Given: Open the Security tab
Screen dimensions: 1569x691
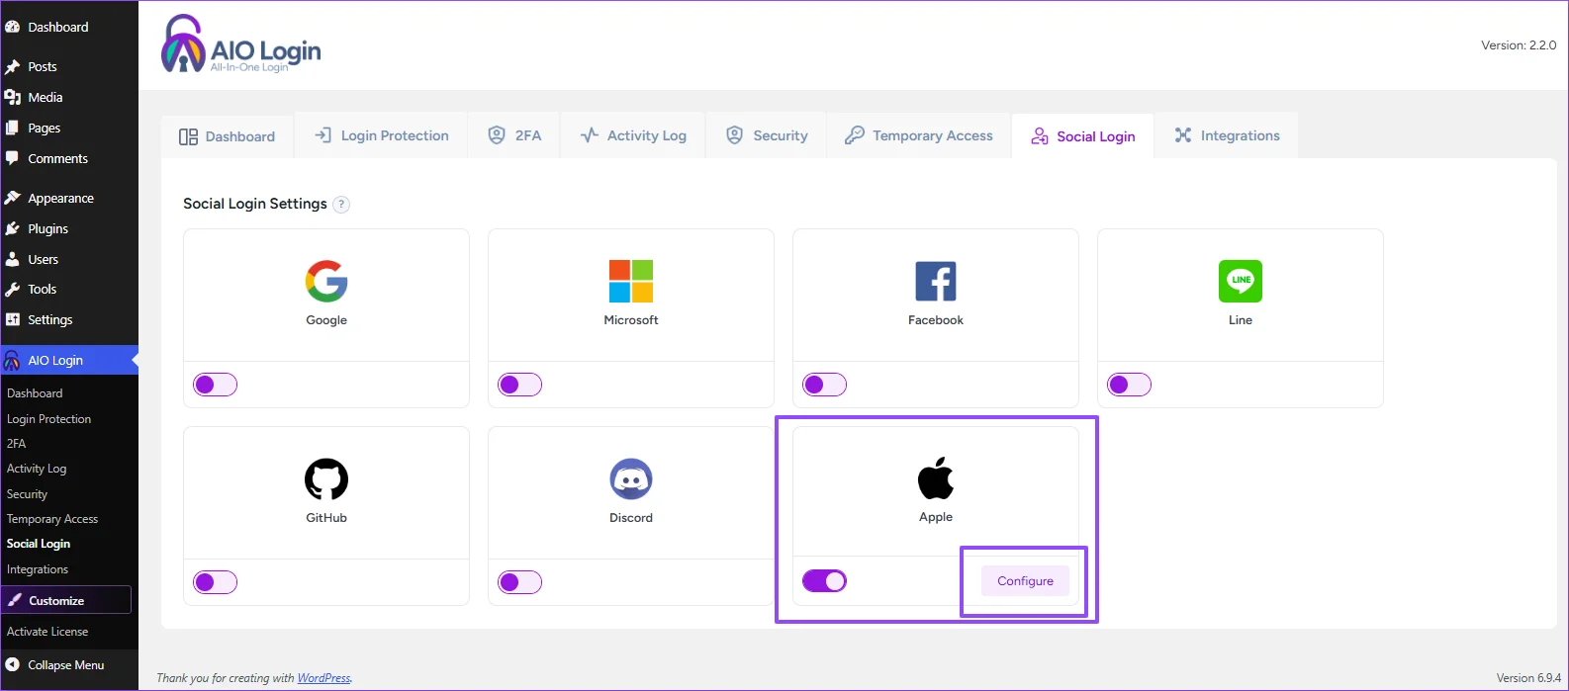Looking at the screenshot, I should tap(767, 135).
